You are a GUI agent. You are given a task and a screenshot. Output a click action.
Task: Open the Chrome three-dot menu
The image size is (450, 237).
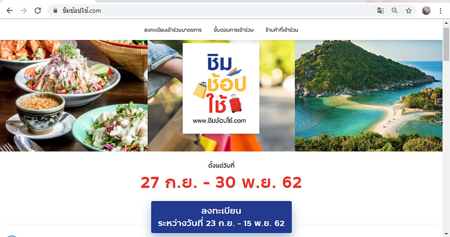pos(440,11)
